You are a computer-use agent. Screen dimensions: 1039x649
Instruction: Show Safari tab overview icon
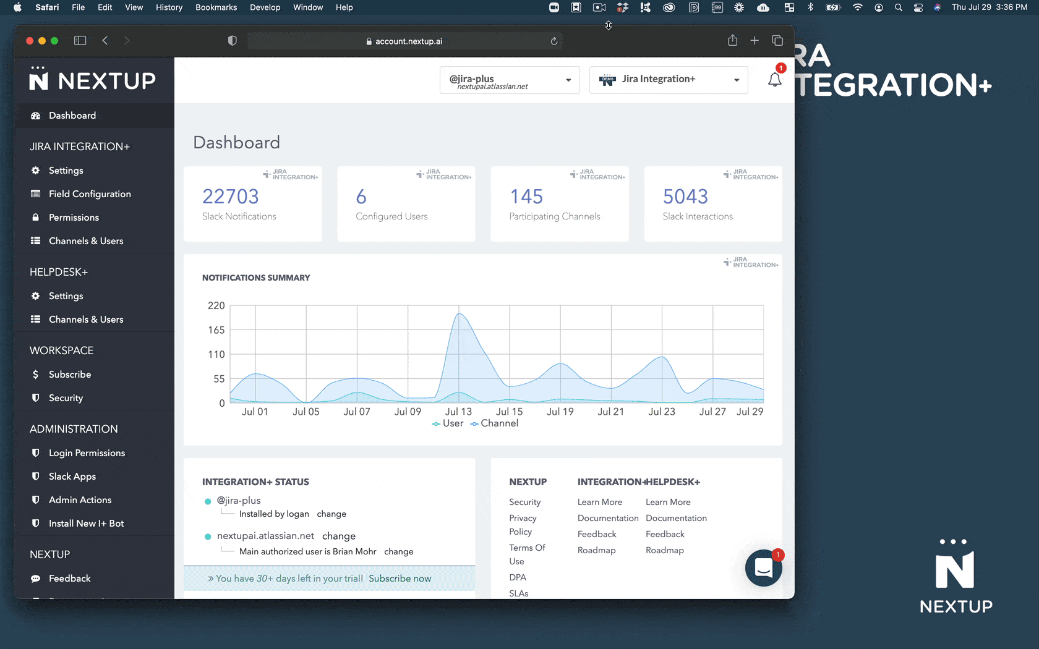click(x=777, y=41)
